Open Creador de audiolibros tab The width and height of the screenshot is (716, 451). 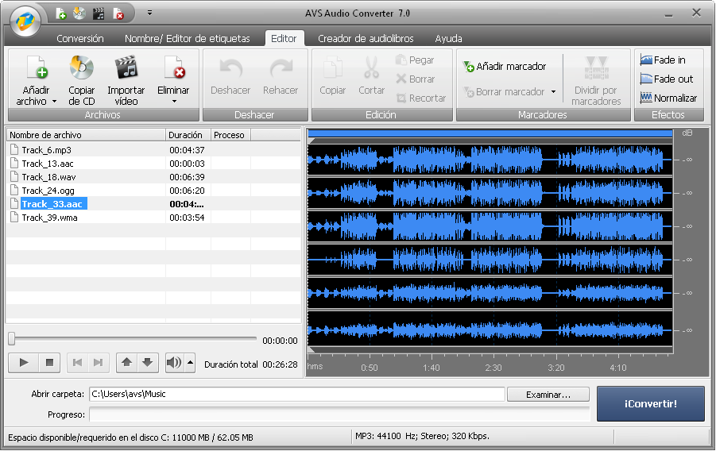coord(366,38)
